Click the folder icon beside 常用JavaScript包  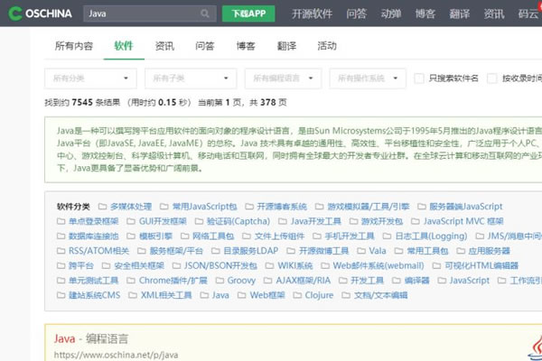pos(164,207)
